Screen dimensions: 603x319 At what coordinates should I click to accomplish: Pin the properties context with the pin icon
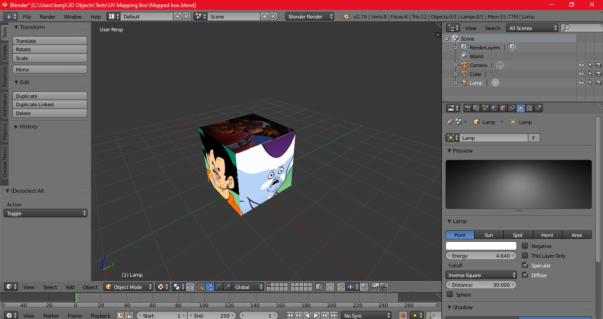(x=450, y=122)
